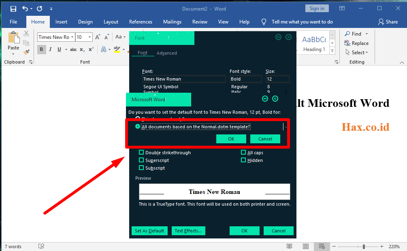
Task: Open the proofing errors status bar icon
Action: point(41,246)
